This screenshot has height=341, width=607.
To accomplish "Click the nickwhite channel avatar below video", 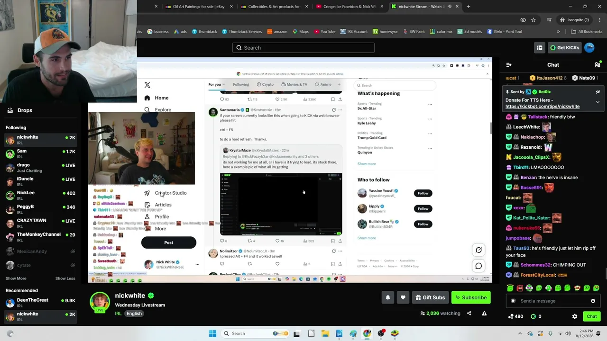I will click(x=100, y=302).
